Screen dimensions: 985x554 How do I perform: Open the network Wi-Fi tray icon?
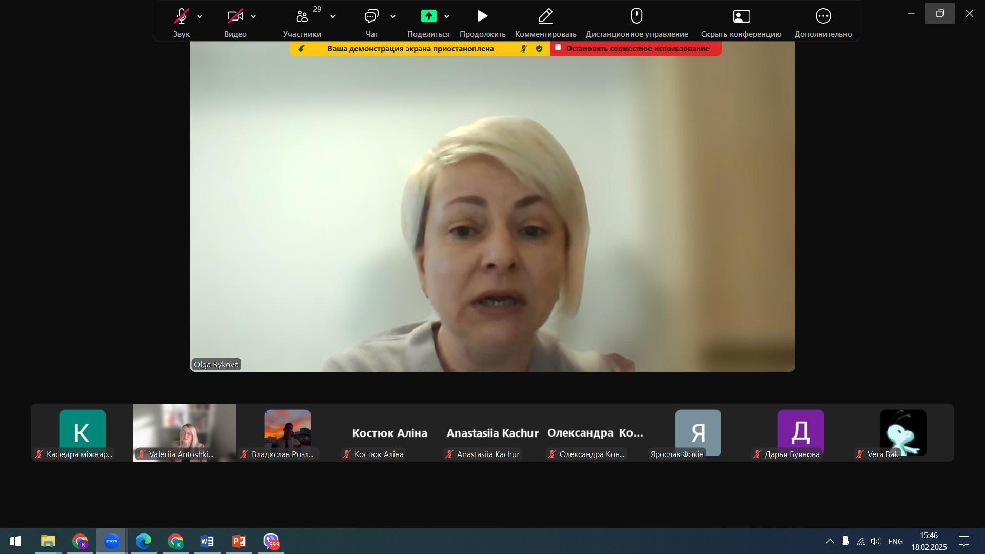click(x=861, y=541)
